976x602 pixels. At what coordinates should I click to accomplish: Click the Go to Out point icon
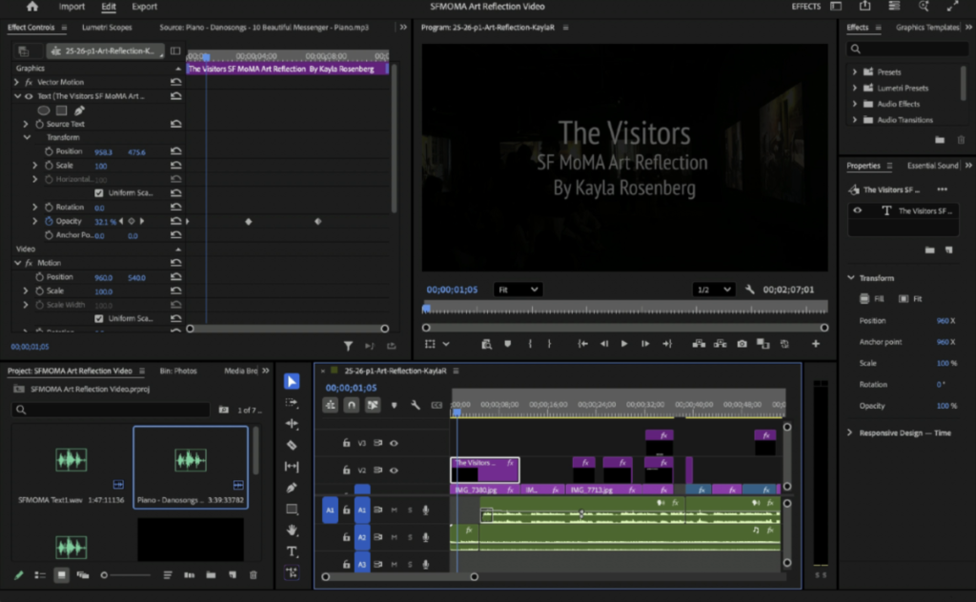click(666, 344)
